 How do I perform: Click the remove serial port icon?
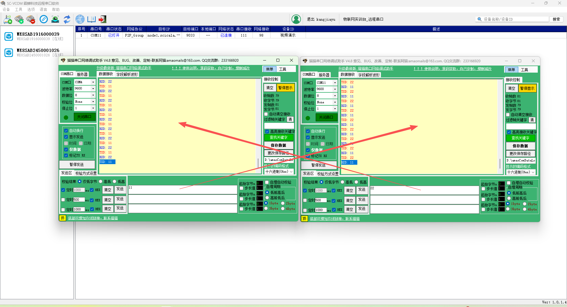tap(30, 19)
